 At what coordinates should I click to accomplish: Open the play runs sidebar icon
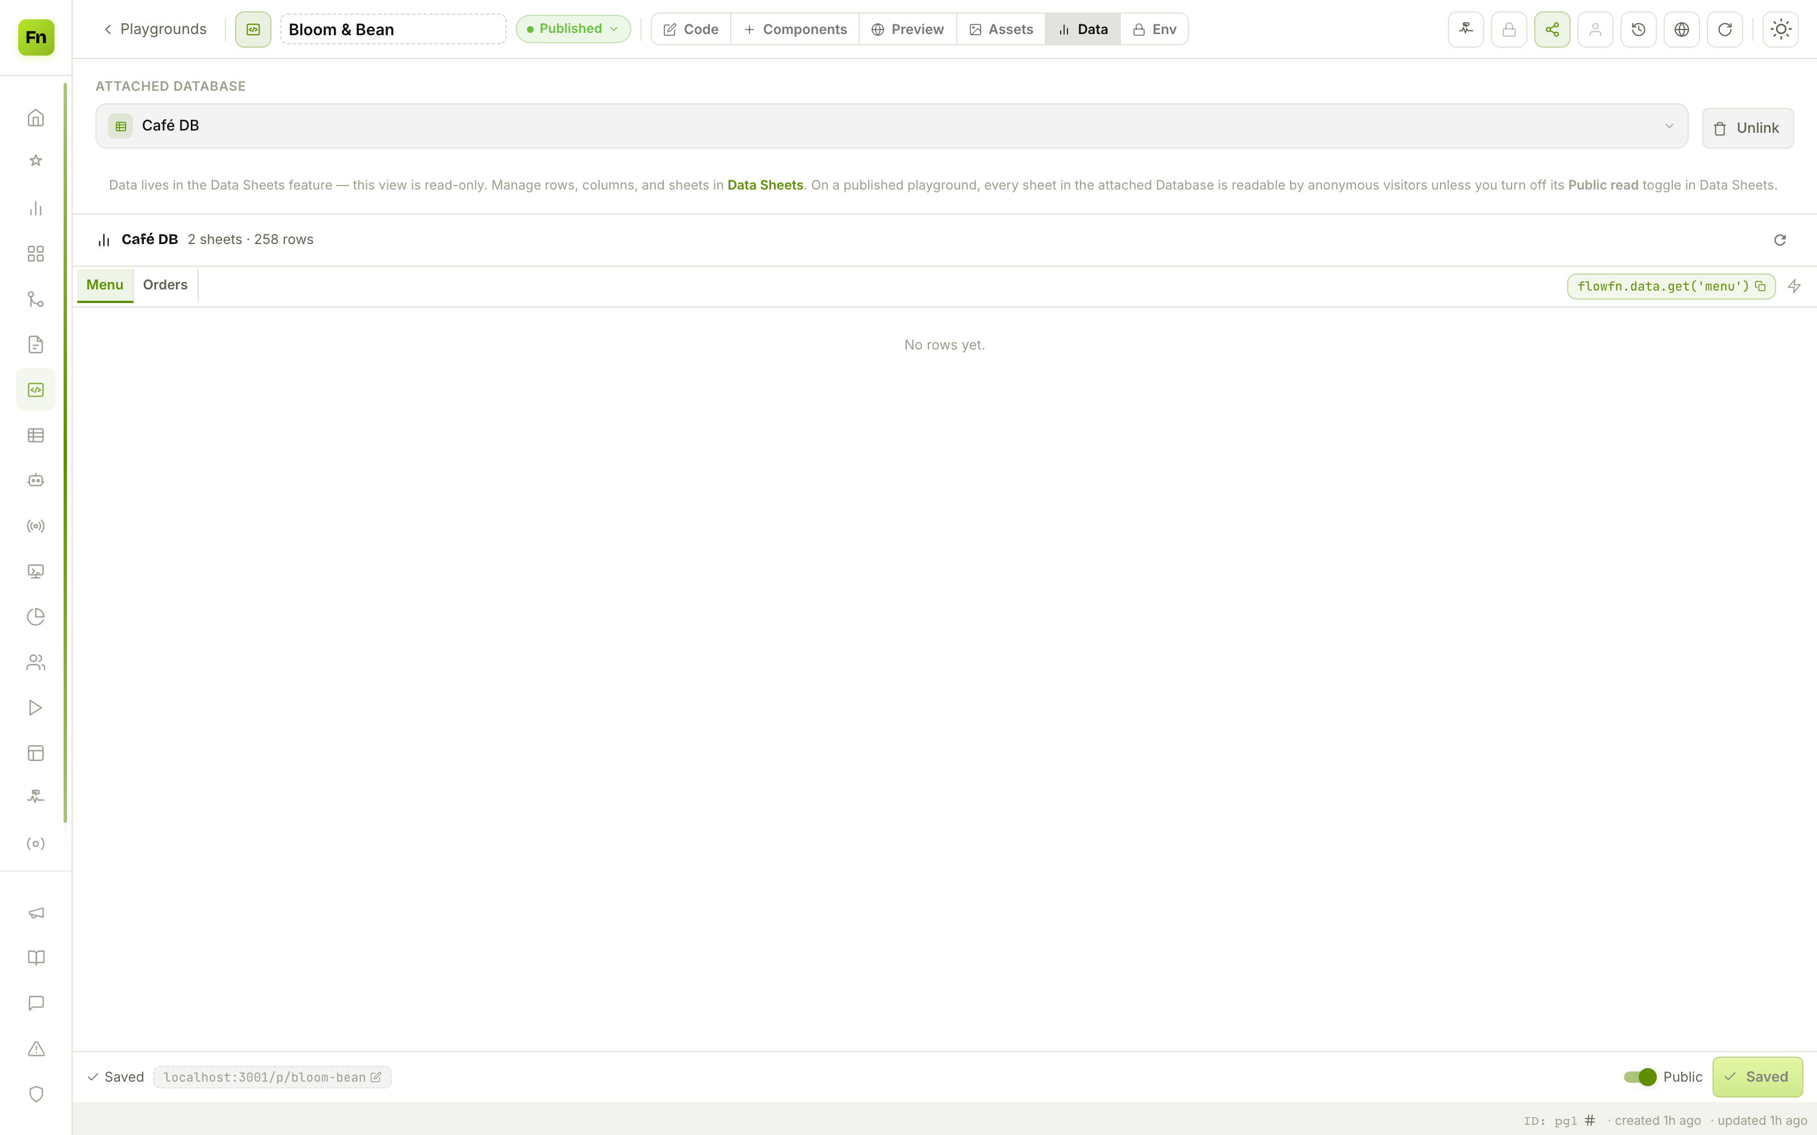36,708
